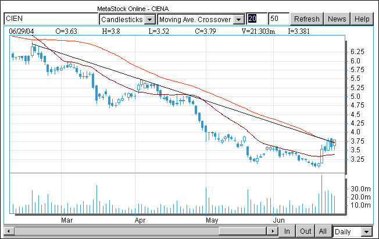Viewport: 379px width, 239px height.
Task: Click the late-June volume spike bar
Action: pyautogui.click(x=321, y=195)
